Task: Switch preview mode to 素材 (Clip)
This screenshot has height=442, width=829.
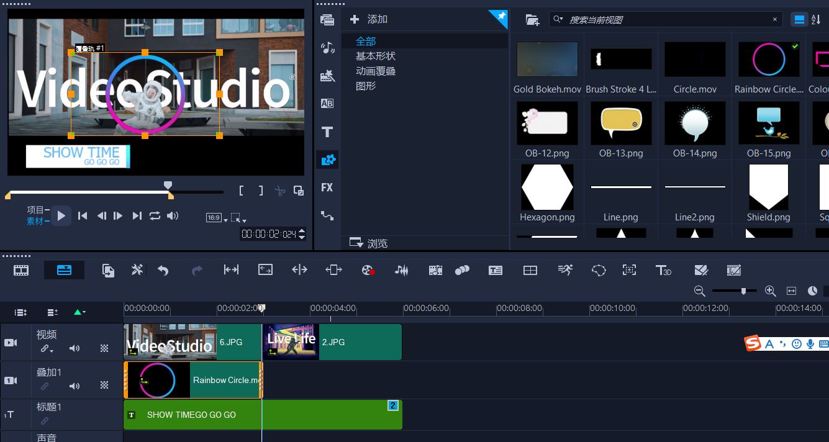Action: pyautogui.click(x=35, y=221)
